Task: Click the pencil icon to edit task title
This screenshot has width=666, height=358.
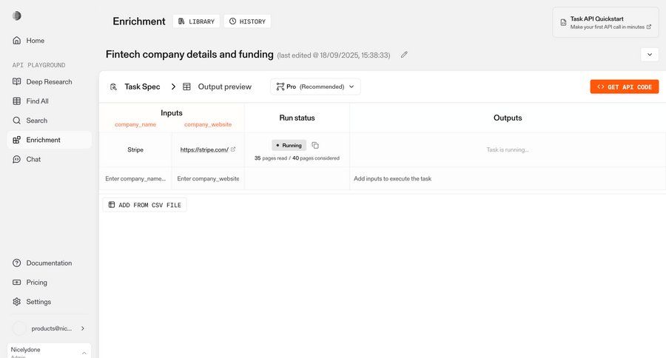Action: [404, 55]
